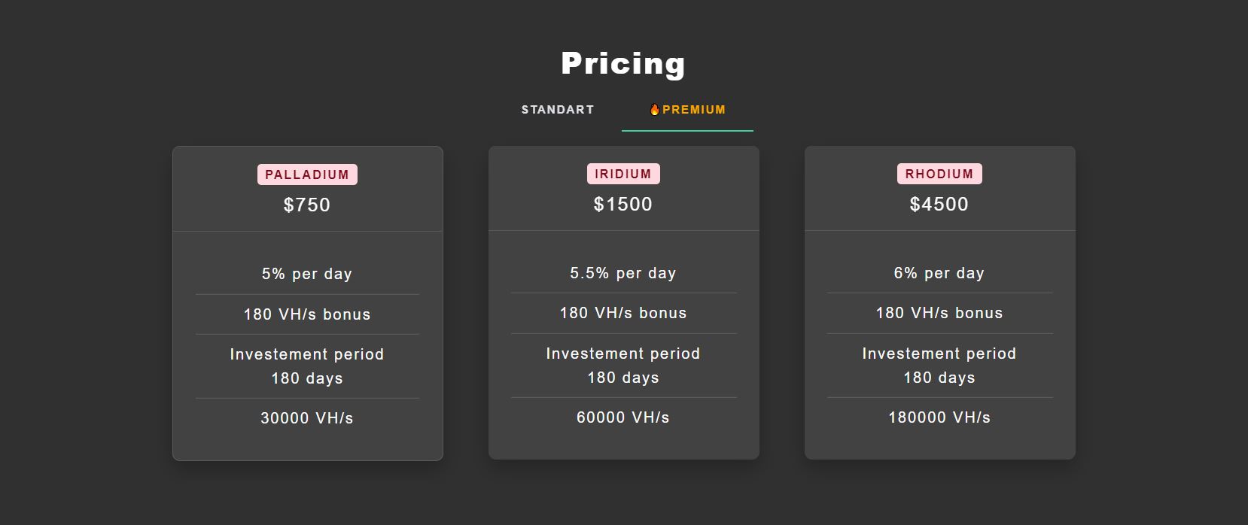The width and height of the screenshot is (1248, 525).
Task: Click the Pricing heading
Action: coord(623,63)
